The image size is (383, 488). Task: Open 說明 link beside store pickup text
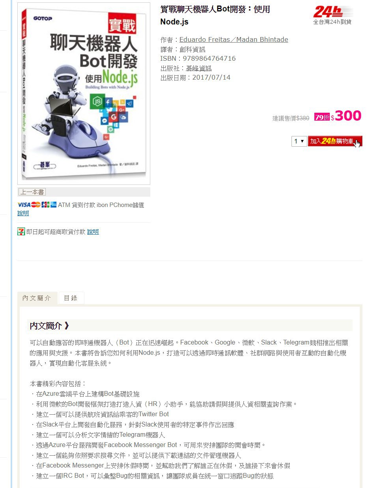point(93,232)
